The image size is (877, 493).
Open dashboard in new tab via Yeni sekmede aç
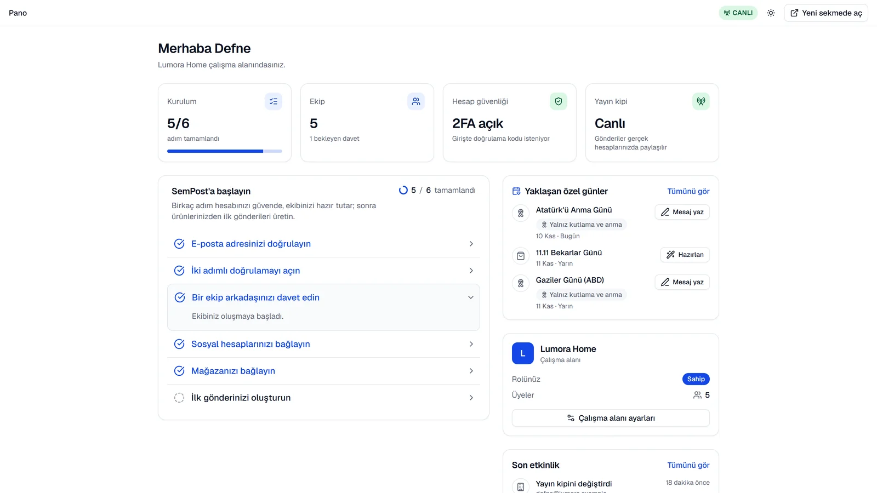tap(826, 13)
